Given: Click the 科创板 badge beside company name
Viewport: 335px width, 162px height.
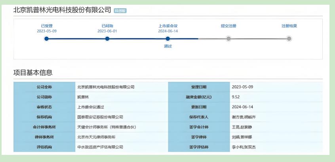Looking at the screenshot, I should pyautogui.click(x=120, y=11).
